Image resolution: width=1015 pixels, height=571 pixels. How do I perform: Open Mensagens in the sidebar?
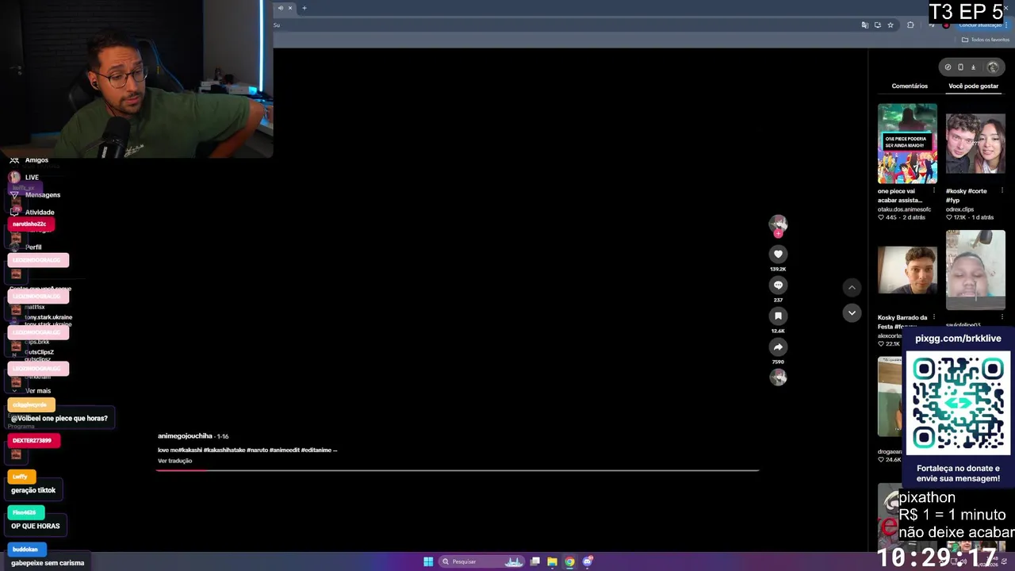[x=35, y=194]
